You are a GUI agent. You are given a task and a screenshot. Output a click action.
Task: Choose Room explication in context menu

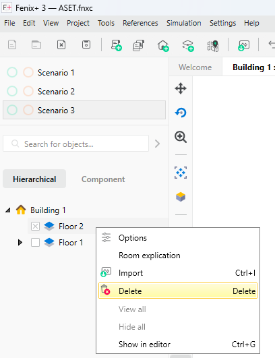coord(178,256)
